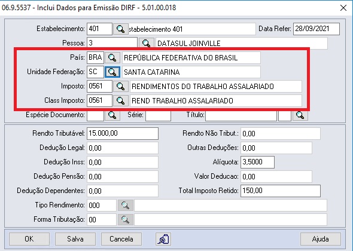
Task: Click the Dedução Dependentes field
Action: click(123, 191)
